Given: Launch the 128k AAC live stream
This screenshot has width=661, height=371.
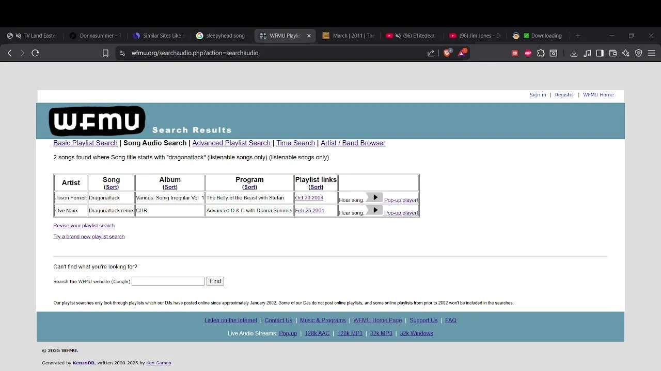Looking at the screenshot, I should pos(317,333).
